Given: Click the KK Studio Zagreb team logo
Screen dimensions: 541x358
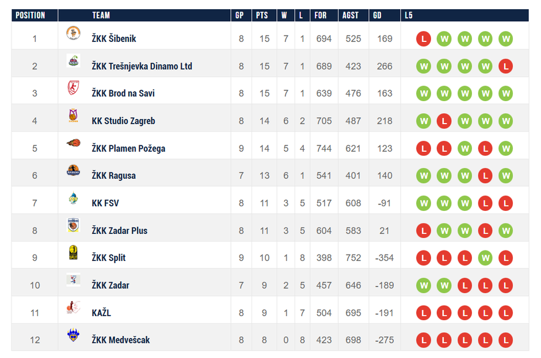Looking at the screenshot, I should point(73,116).
